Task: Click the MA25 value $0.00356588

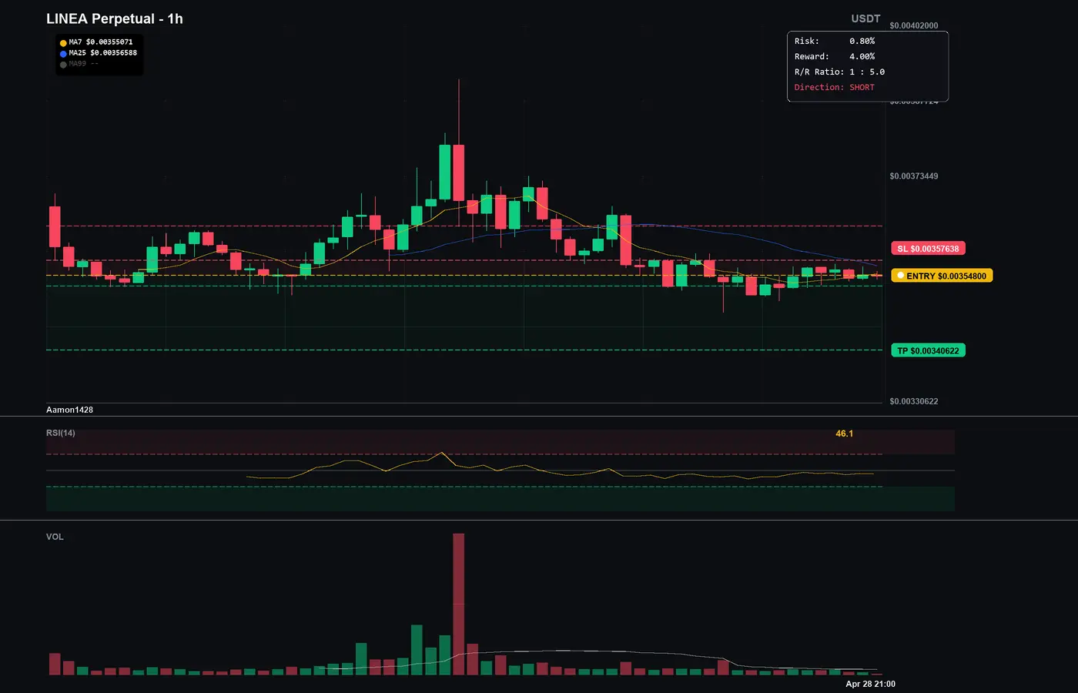Action: (x=114, y=53)
